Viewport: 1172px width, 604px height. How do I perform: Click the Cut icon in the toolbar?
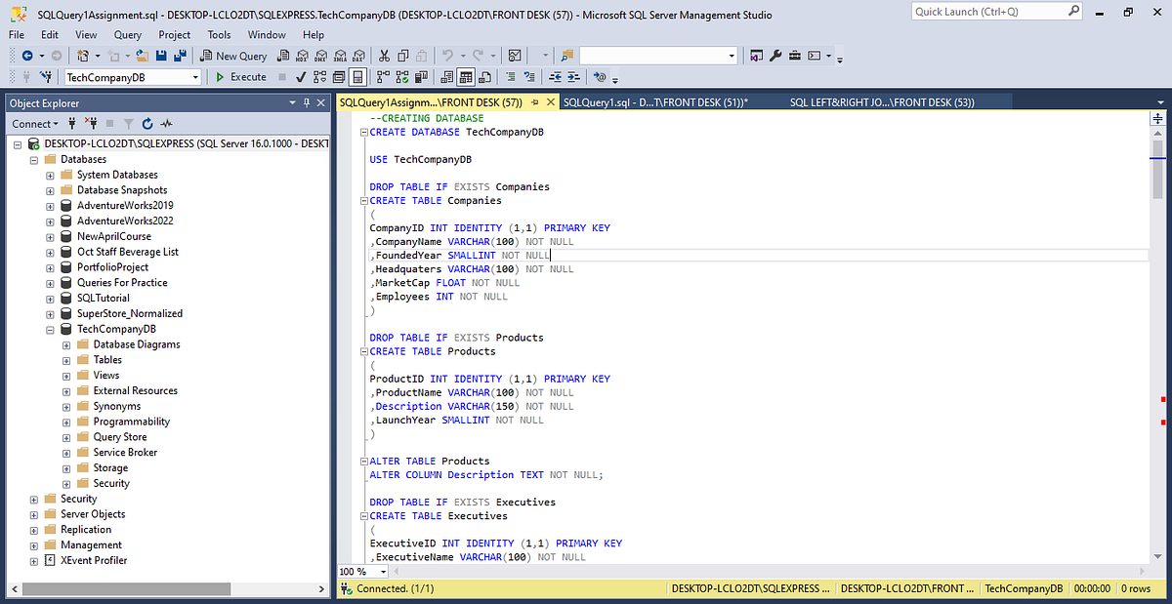385,55
